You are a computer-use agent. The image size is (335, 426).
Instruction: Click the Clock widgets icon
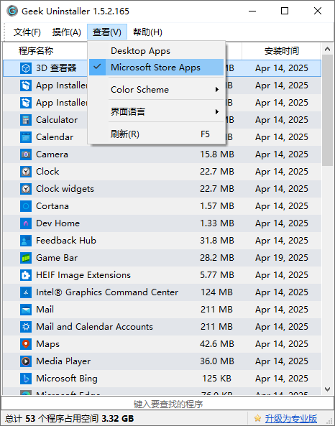point(26,189)
